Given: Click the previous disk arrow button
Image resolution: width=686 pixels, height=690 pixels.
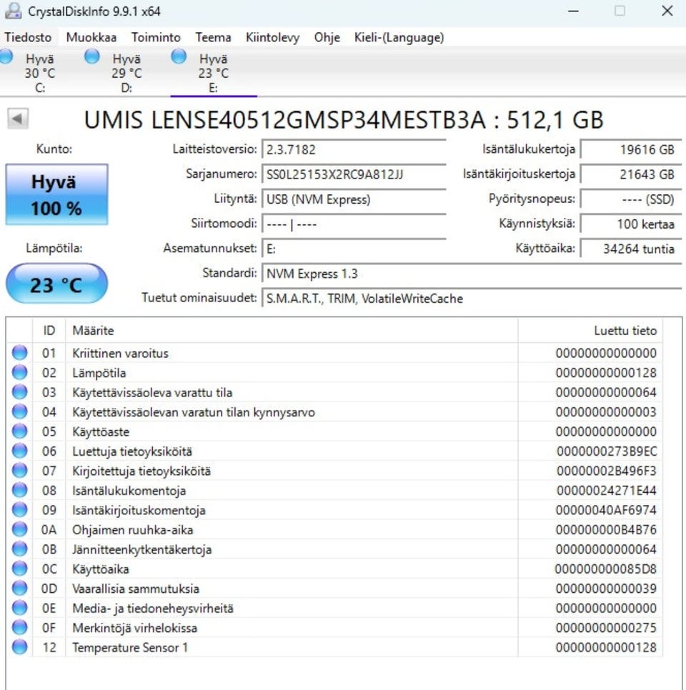Looking at the screenshot, I should (18, 119).
